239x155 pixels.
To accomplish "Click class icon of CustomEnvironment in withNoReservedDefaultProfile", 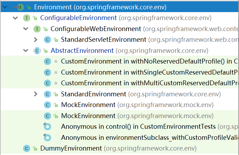I will point(48,61).
